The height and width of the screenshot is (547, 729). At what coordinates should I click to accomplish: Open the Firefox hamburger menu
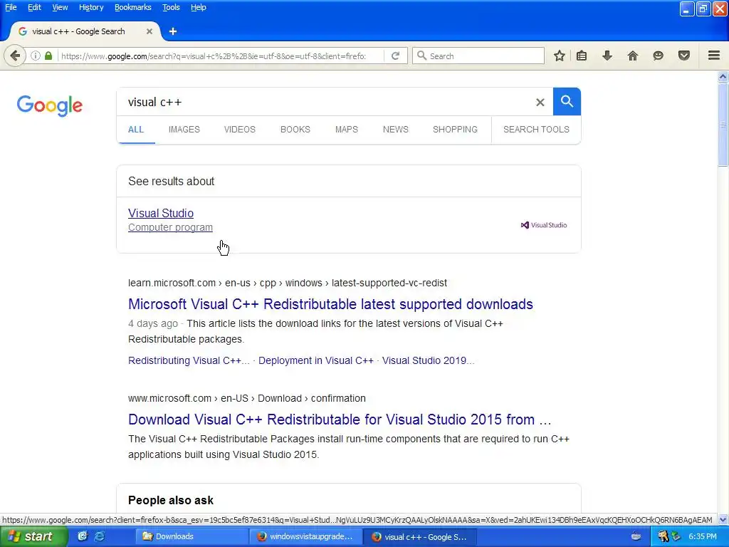(714, 56)
